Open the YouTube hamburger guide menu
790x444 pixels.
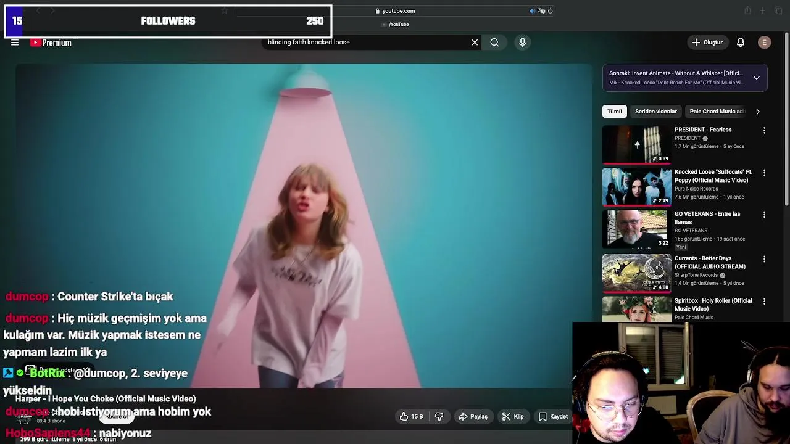pyautogui.click(x=15, y=43)
